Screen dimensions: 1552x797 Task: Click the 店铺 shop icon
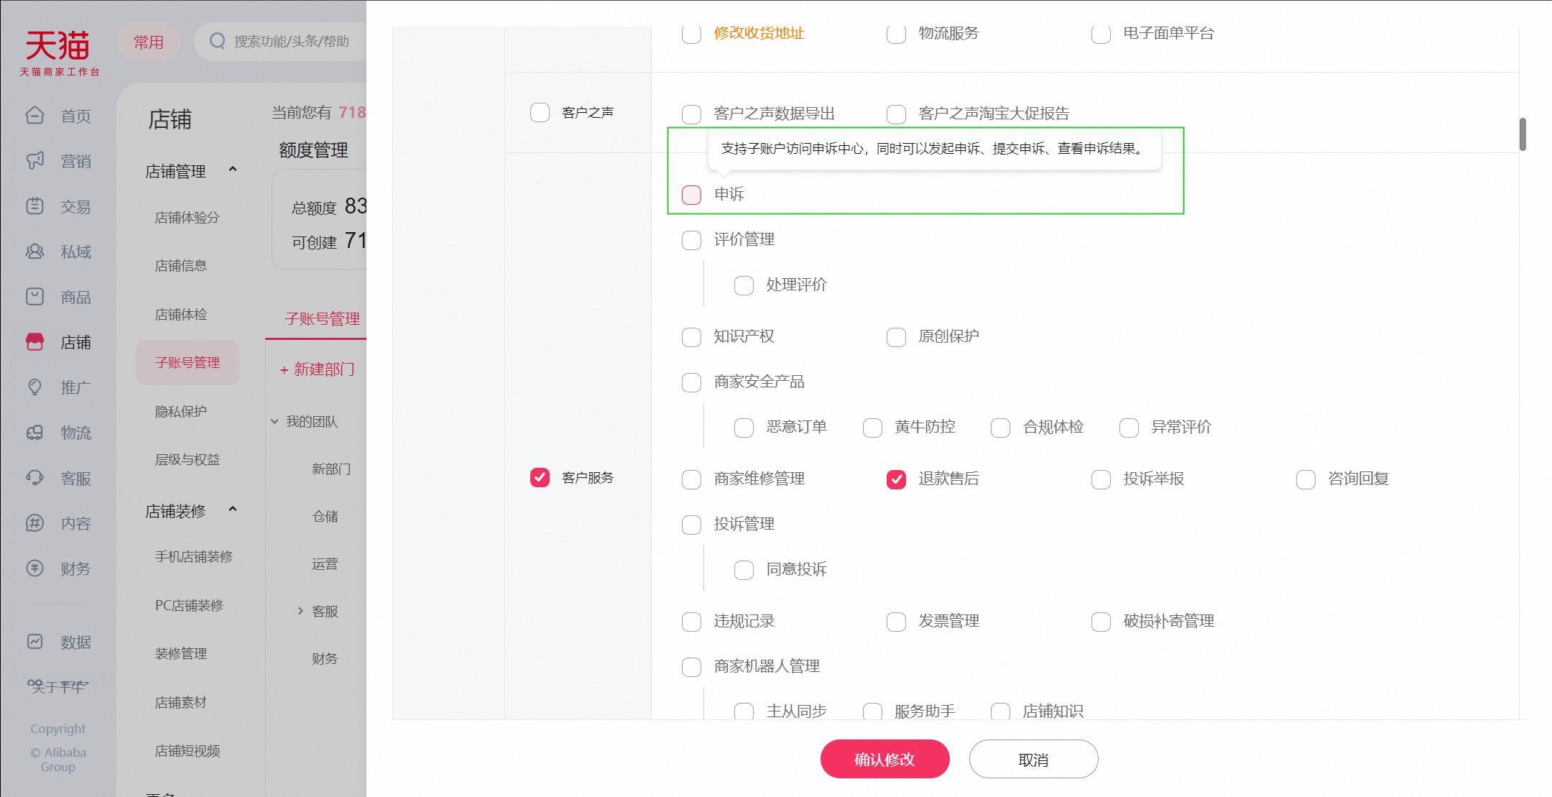pos(34,341)
